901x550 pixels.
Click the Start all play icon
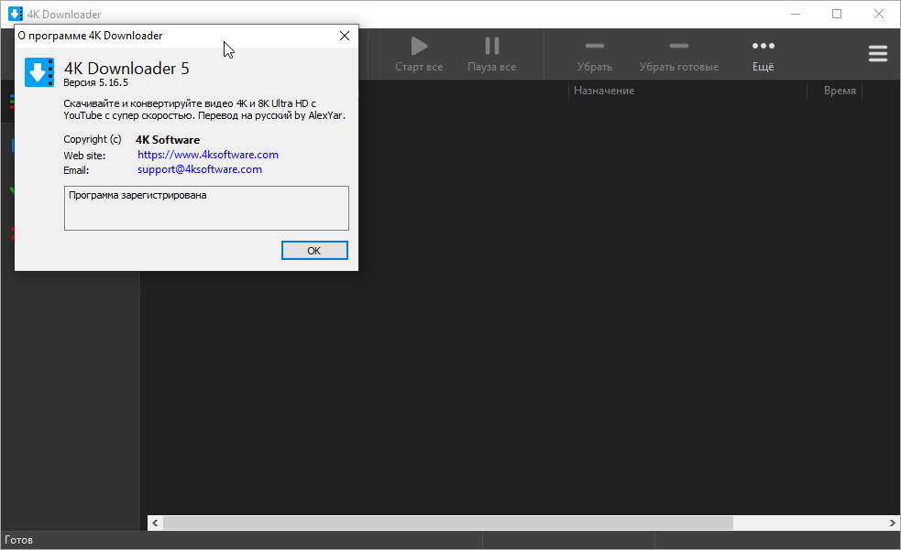[x=419, y=46]
